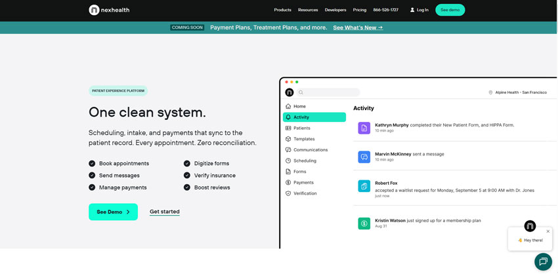Open the Products menu
The height and width of the screenshot is (274, 558).
point(282,10)
